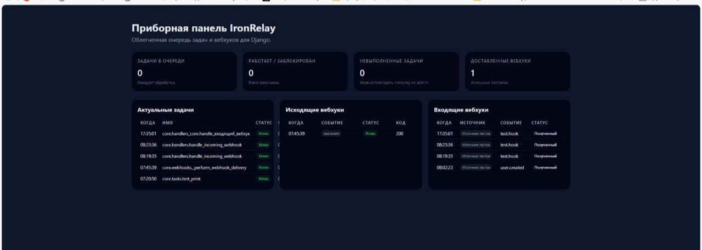Click 'Успех' badge on the 17:35:01 task
Image resolution: width=702 pixels, height=250 pixels.
[x=264, y=133]
